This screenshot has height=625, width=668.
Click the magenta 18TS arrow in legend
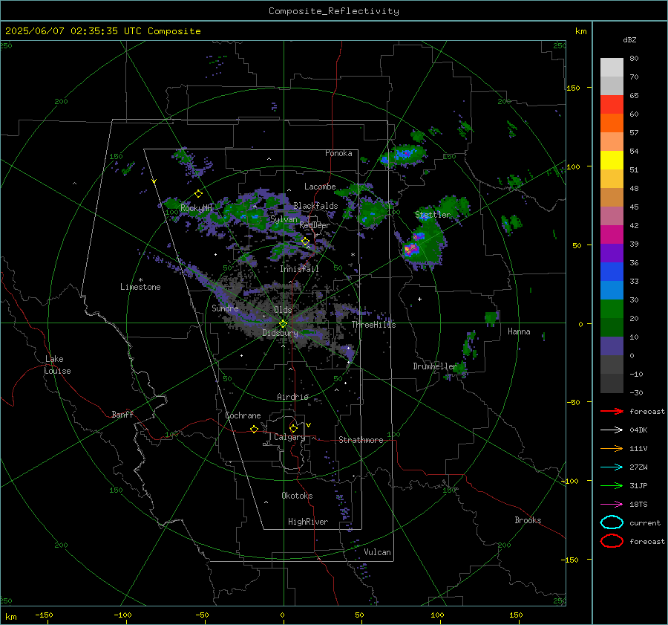612,505
